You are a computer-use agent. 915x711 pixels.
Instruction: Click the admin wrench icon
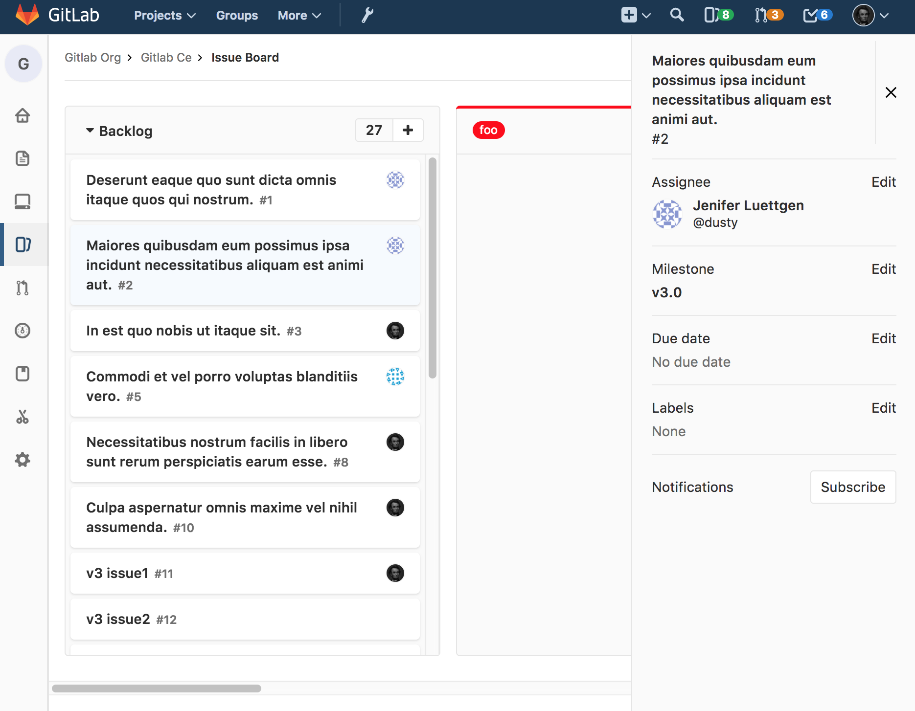[367, 16]
